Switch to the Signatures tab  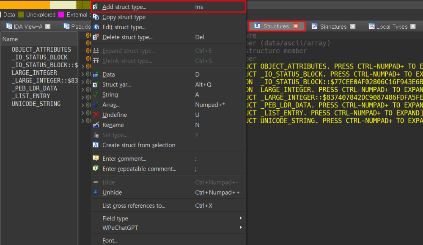click(x=333, y=26)
